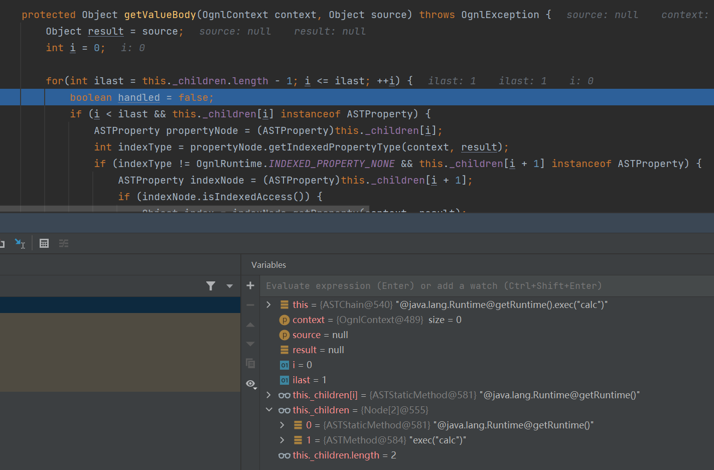Image resolution: width=714 pixels, height=470 pixels.
Task: Click the selected dark blue frame row
Action: (120, 305)
